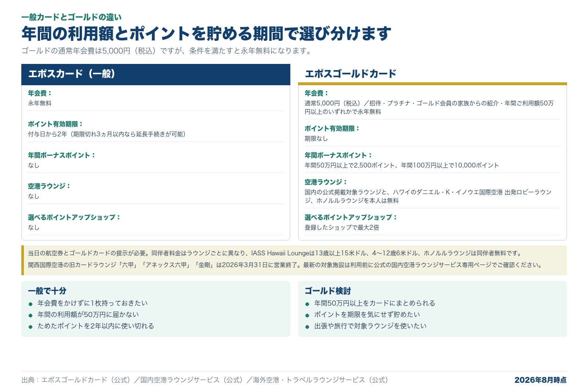Viewport: 588px width, 392px height.
Task: Click the general card's '付与日から2年' expiry text
Action: point(108,134)
